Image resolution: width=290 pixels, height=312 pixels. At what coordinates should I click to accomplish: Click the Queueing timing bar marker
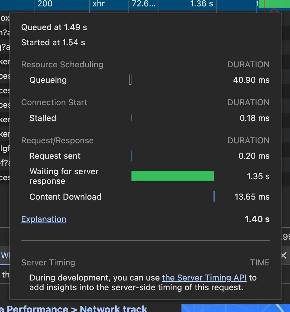tap(130, 80)
